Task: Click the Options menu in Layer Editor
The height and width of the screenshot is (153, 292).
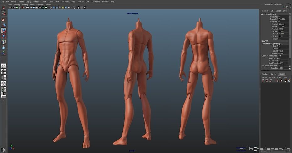Action: (272, 77)
